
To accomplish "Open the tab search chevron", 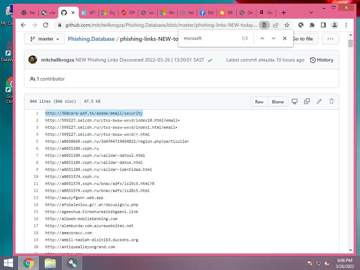I will pyautogui.click(x=311, y=13).
